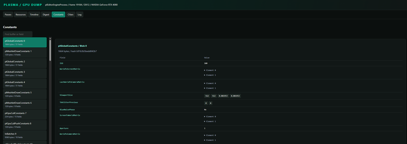The image size is (407, 144).
Task: Expand WorldToScreenMatrix Element 0
Action: click(210, 70)
